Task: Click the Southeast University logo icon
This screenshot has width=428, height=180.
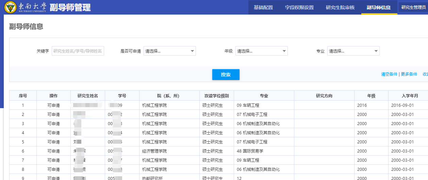Action: coord(10,7)
